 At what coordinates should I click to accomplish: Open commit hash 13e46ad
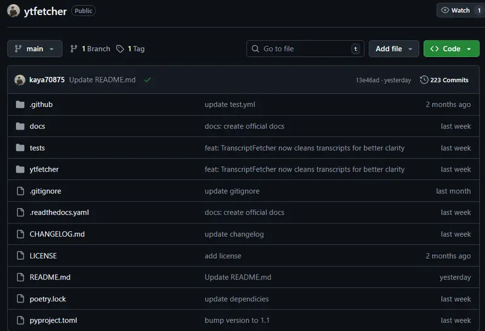click(367, 80)
